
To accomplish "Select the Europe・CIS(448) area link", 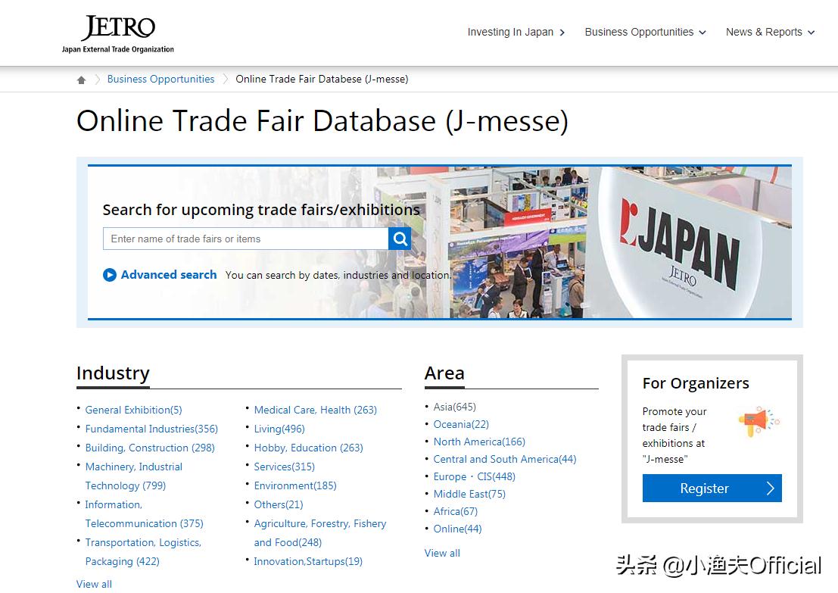I will (474, 476).
